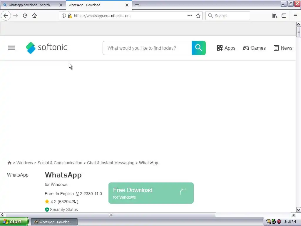
Task: Go back to the previous page
Action: coord(6,16)
